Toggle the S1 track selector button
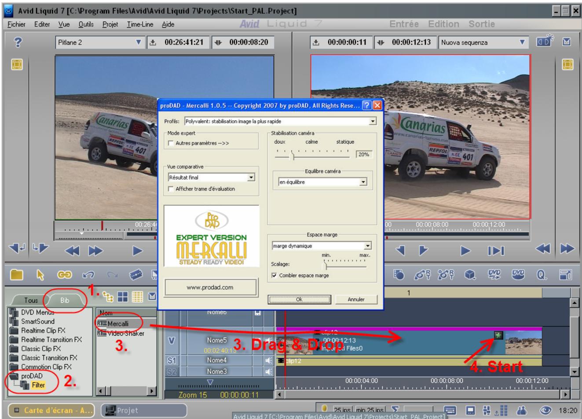The height and width of the screenshot is (419, 582). point(172,360)
